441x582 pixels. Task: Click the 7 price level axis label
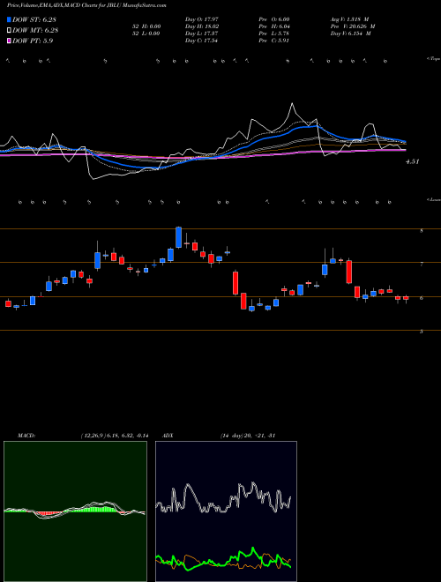[422, 264]
